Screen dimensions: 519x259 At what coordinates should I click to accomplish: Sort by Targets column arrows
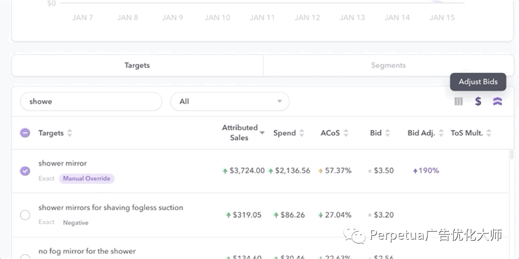click(70, 133)
